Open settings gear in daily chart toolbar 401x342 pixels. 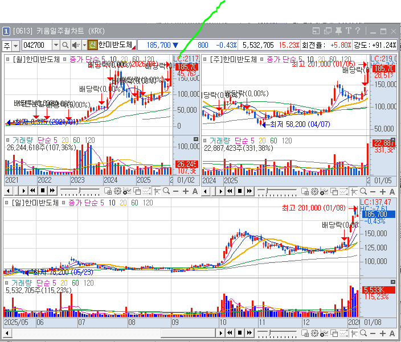(315, 333)
